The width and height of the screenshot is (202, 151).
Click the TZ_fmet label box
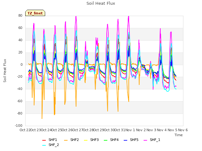tap(35, 13)
